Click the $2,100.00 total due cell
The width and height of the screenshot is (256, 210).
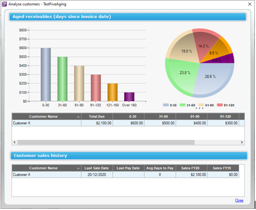(x=97, y=123)
